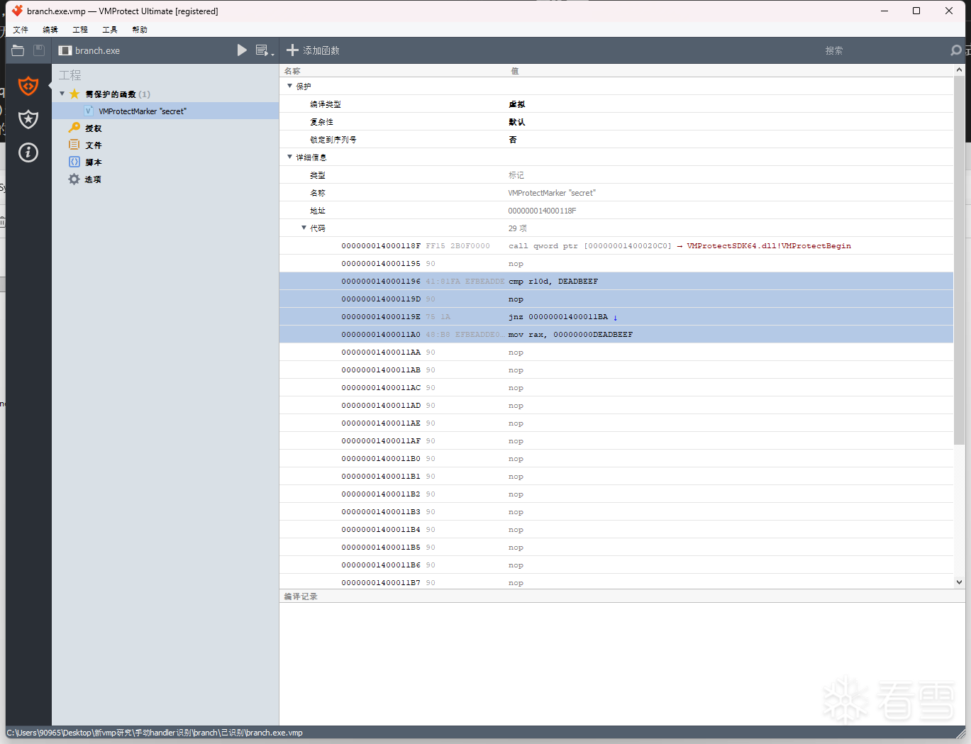Viewport: 971px width, 744px height.
Task: Click the 编译记录 compile log header
Action: [x=301, y=596]
